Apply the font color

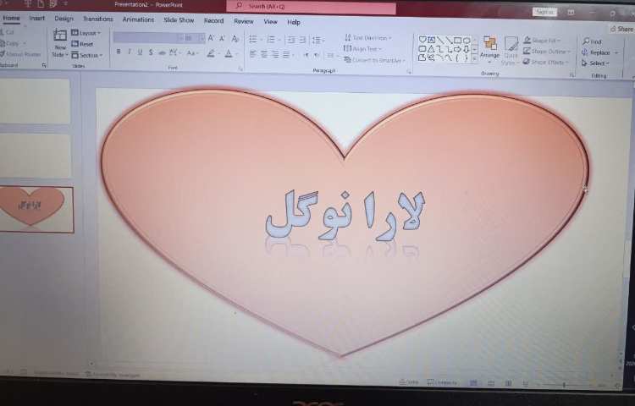229,54
